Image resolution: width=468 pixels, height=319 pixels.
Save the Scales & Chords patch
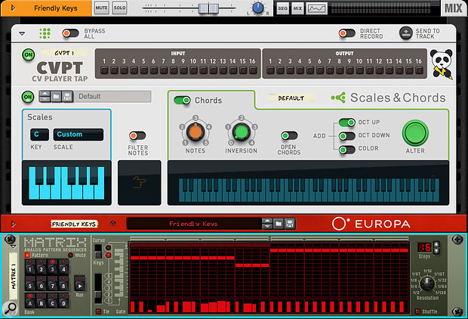pyautogui.click(x=67, y=97)
